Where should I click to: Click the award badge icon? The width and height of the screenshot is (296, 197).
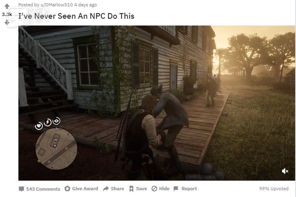tap(67, 188)
